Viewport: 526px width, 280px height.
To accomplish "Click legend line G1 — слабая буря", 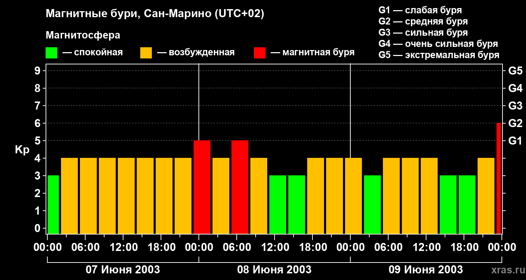I will click(x=420, y=10).
